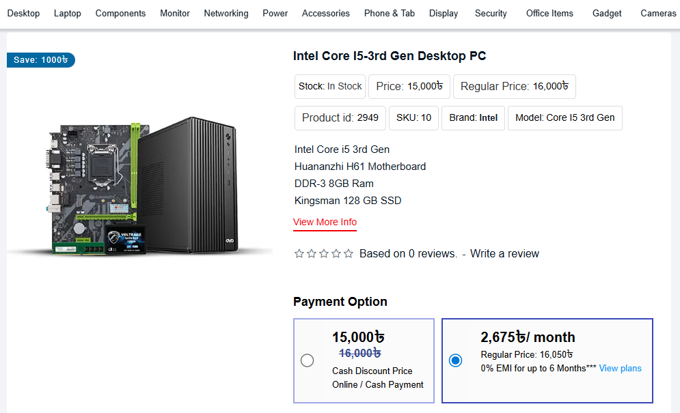Viewport: 680px width, 413px height.
Task: Click the View More Info link
Action: pos(325,223)
